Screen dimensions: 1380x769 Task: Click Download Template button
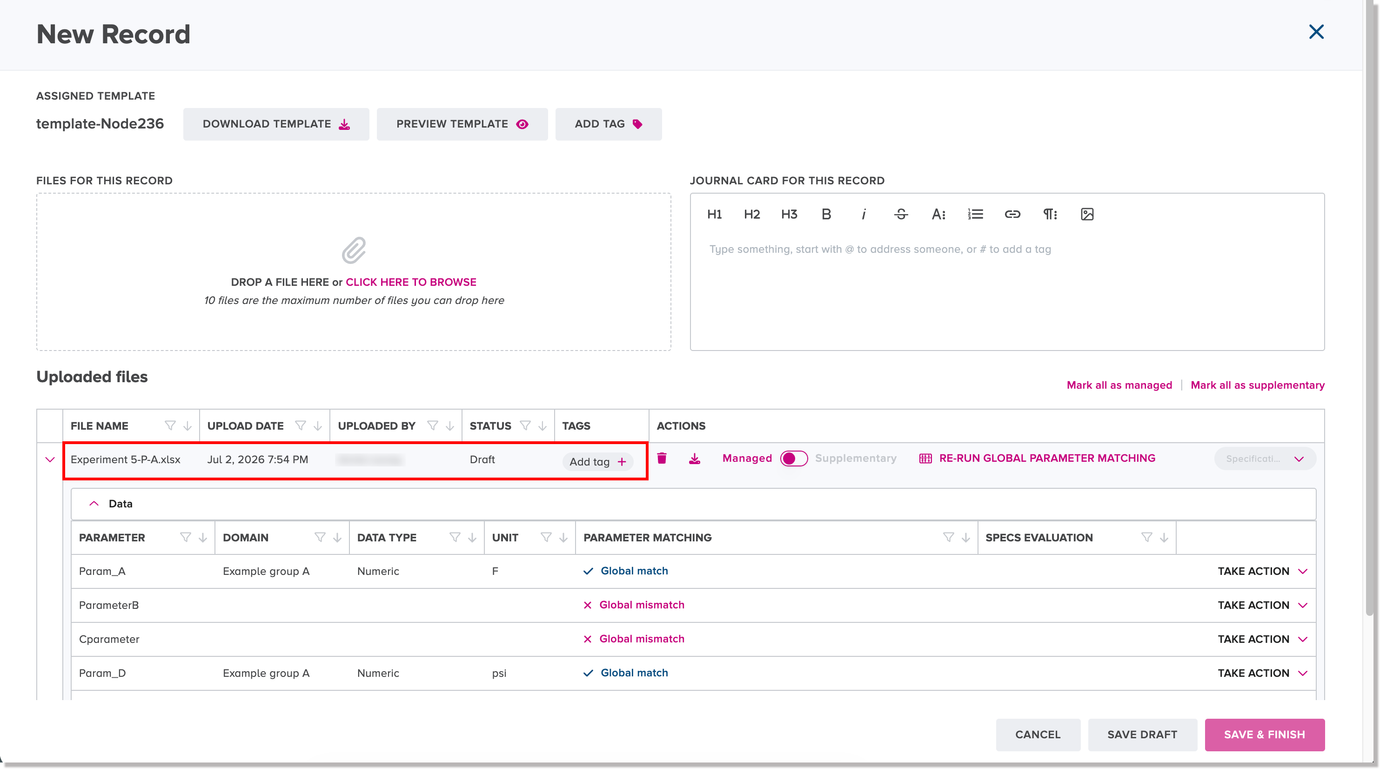(276, 124)
